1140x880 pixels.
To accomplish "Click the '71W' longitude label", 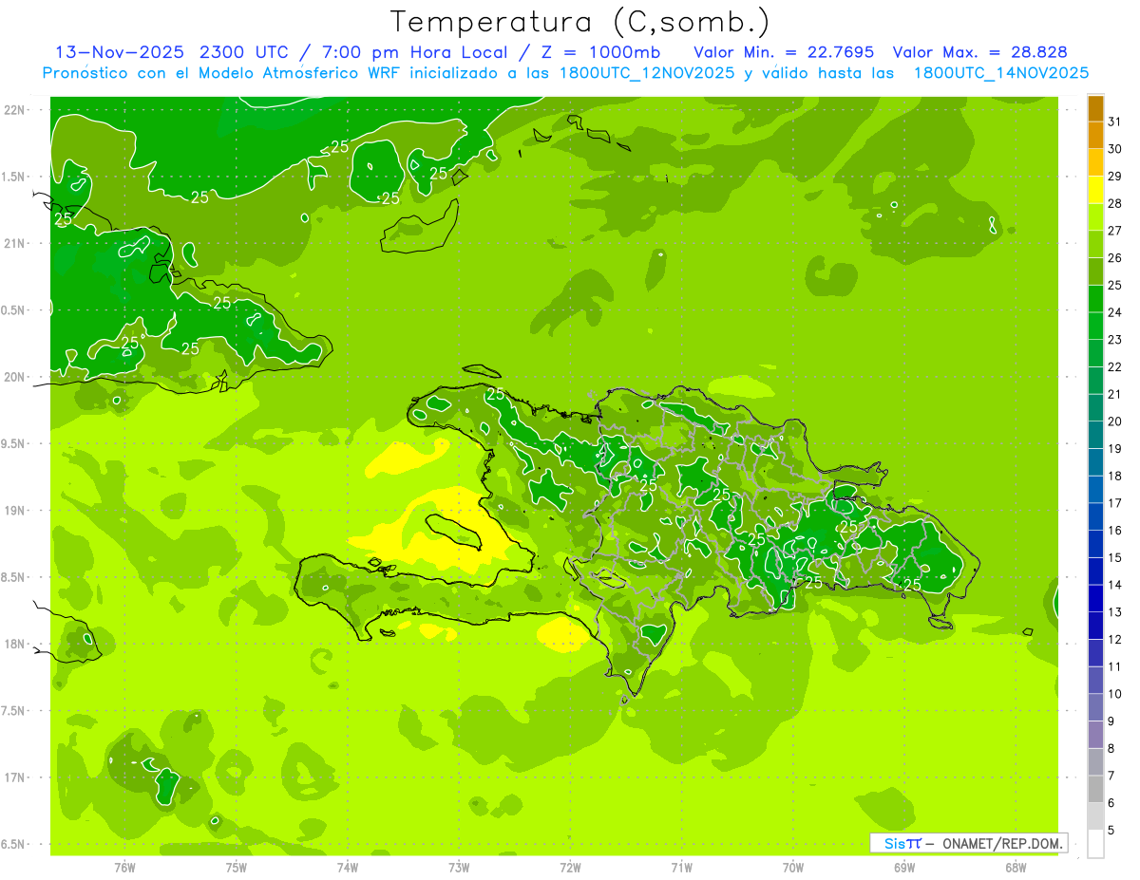I will pyautogui.click(x=681, y=868).
